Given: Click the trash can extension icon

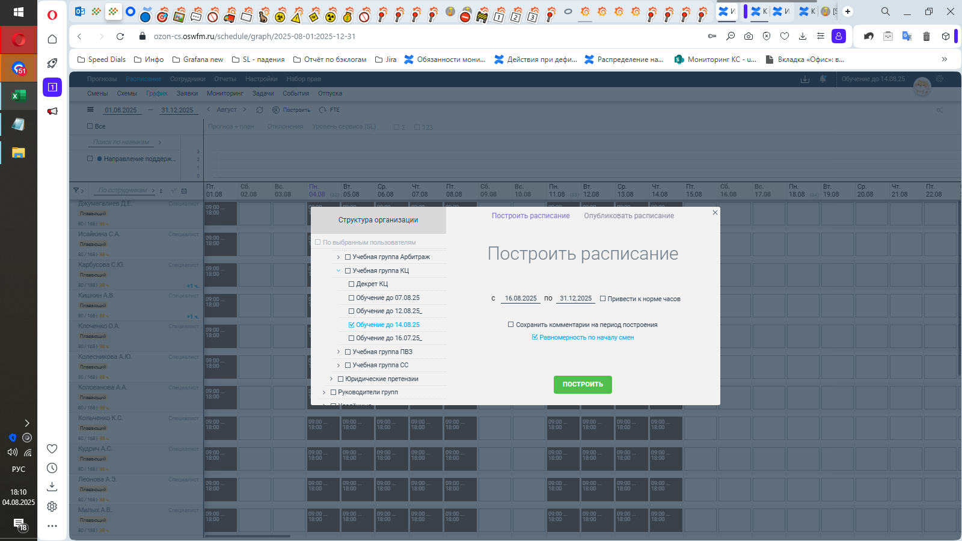Looking at the screenshot, I should click(927, 36).
